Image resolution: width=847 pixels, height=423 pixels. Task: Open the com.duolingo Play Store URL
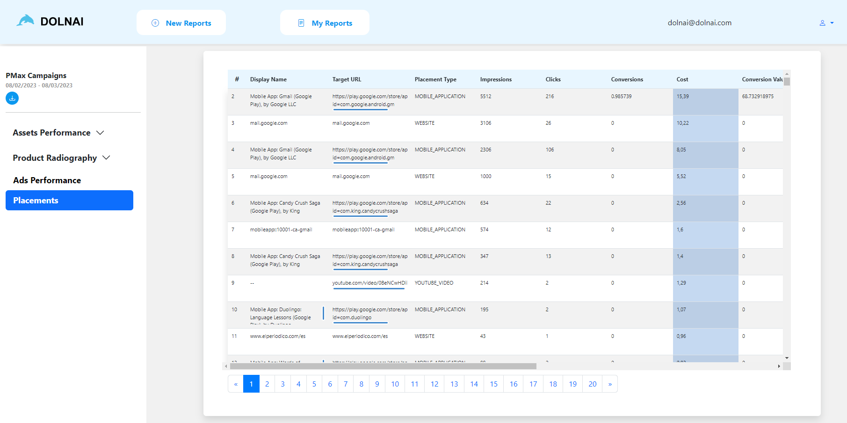coord(369,313)
